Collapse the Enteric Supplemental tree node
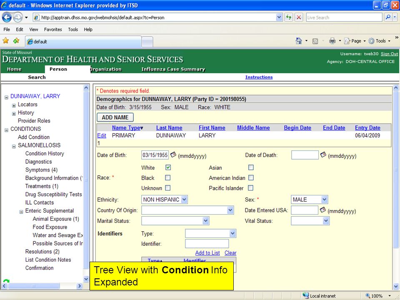The image size is (400, 300). (x=21, y=212)
